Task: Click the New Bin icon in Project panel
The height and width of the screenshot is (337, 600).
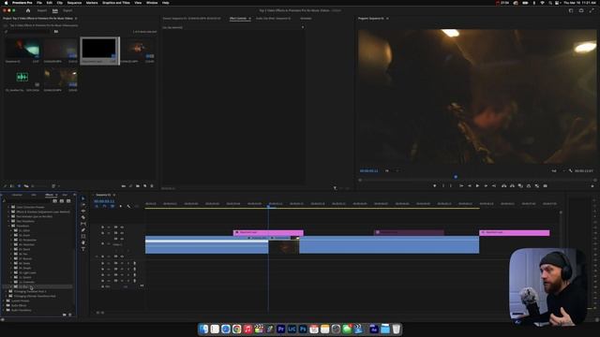Action: click(x=138, y=186)
